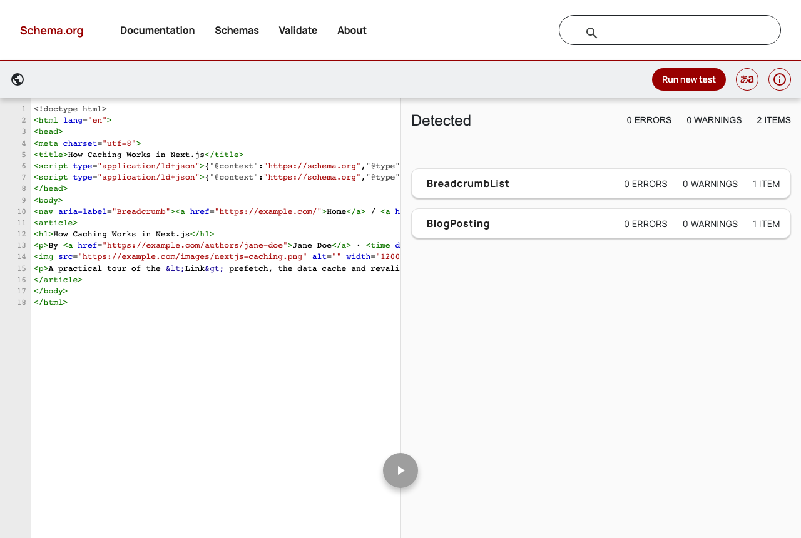Click the title line 'How Caching Works in Next.js'
The width and height of the screenshot is (801, 538).
[138, 155]
